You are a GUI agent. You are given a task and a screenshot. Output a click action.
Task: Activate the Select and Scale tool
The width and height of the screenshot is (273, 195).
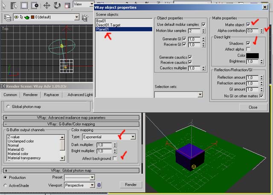67,6
